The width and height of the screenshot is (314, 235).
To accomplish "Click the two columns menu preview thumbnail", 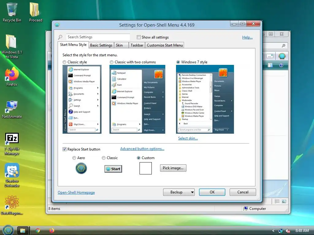I will tap(137, 99).
